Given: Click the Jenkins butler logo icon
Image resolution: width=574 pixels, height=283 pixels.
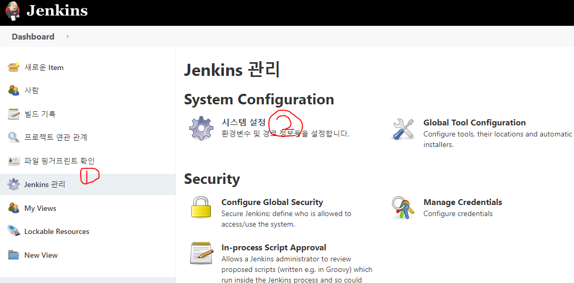Looking at the screenshot, I should pos(13,10).
